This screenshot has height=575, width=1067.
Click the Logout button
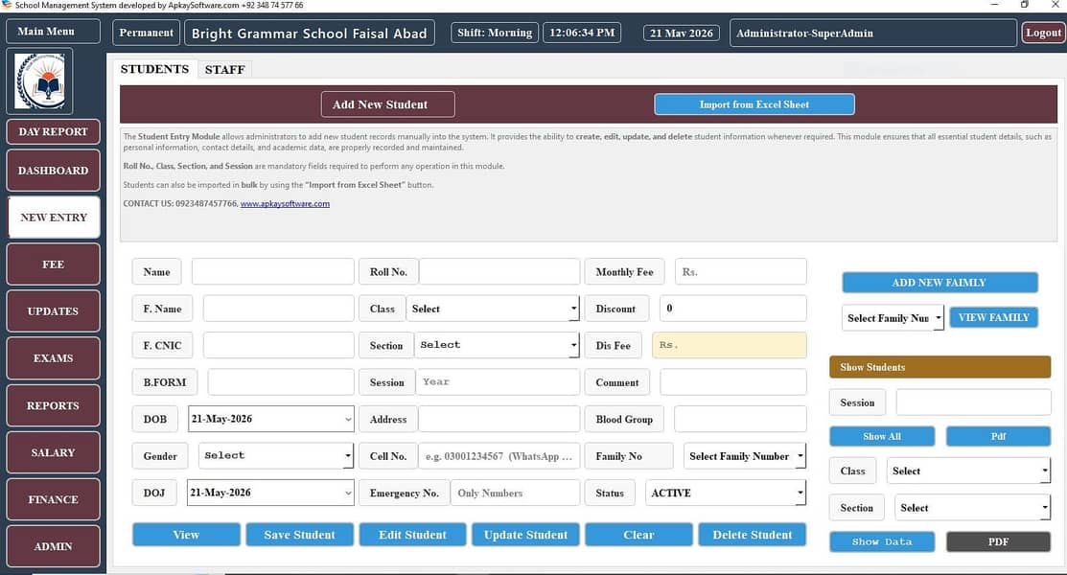pos(1043,33)
